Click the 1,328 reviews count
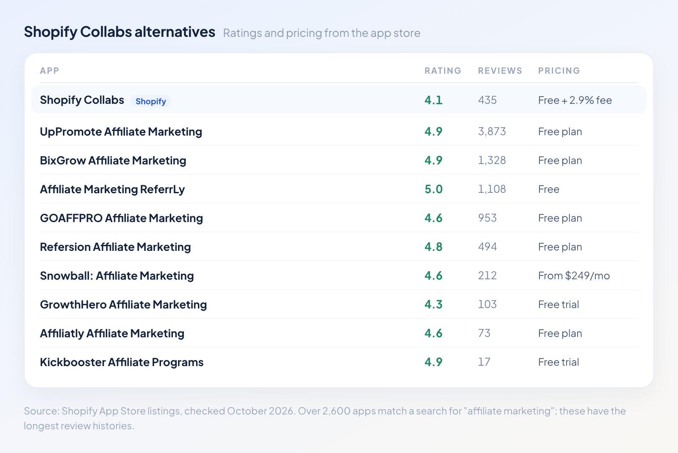Viewport: 678px width, 453px height. [492, 161]
